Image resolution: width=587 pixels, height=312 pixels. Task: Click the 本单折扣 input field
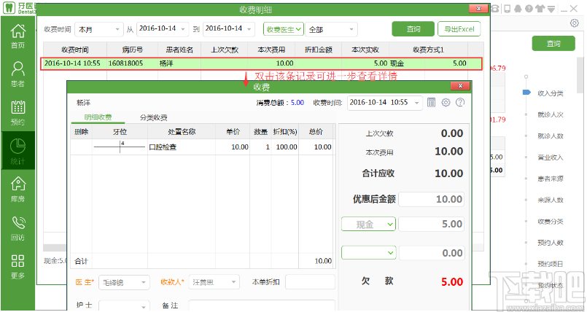[310, 282]
